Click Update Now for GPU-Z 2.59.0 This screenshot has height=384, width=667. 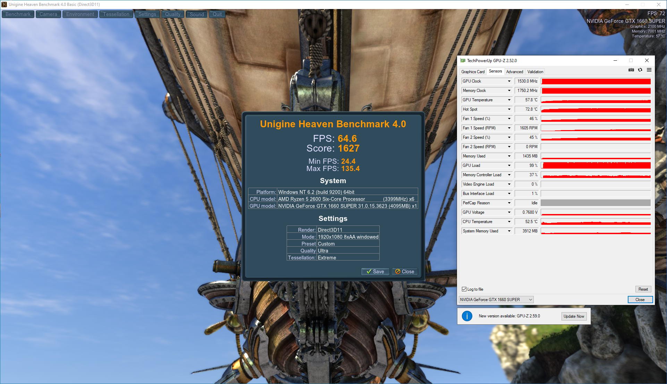tap(574, 316)
